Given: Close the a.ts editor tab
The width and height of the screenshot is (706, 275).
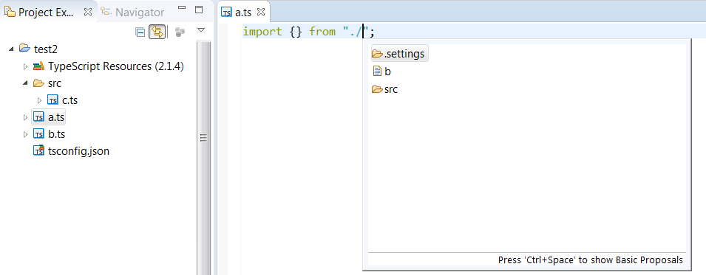Looking at the screenshot, I should click(x=261, y=12).
